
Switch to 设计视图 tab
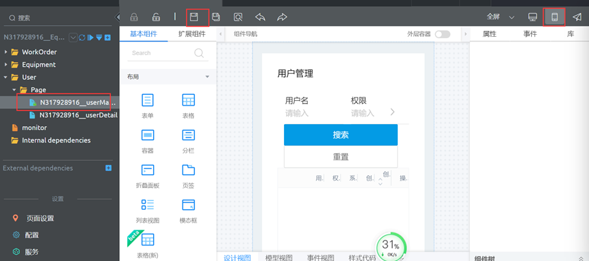click(238, 258)
